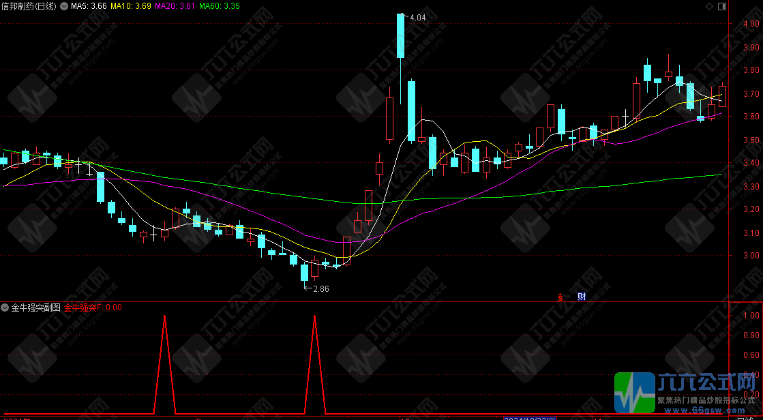The width and height of the screenshot is (763, 420).
Task: Click the 金牛强突副图 sub-chart title
Action: (x=36, y=307)
